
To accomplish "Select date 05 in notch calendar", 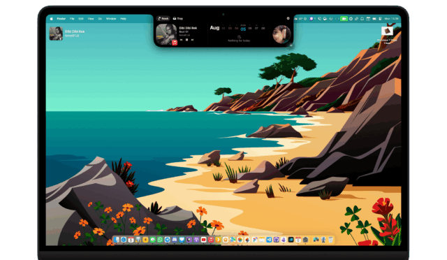I will tap(243, 29).
